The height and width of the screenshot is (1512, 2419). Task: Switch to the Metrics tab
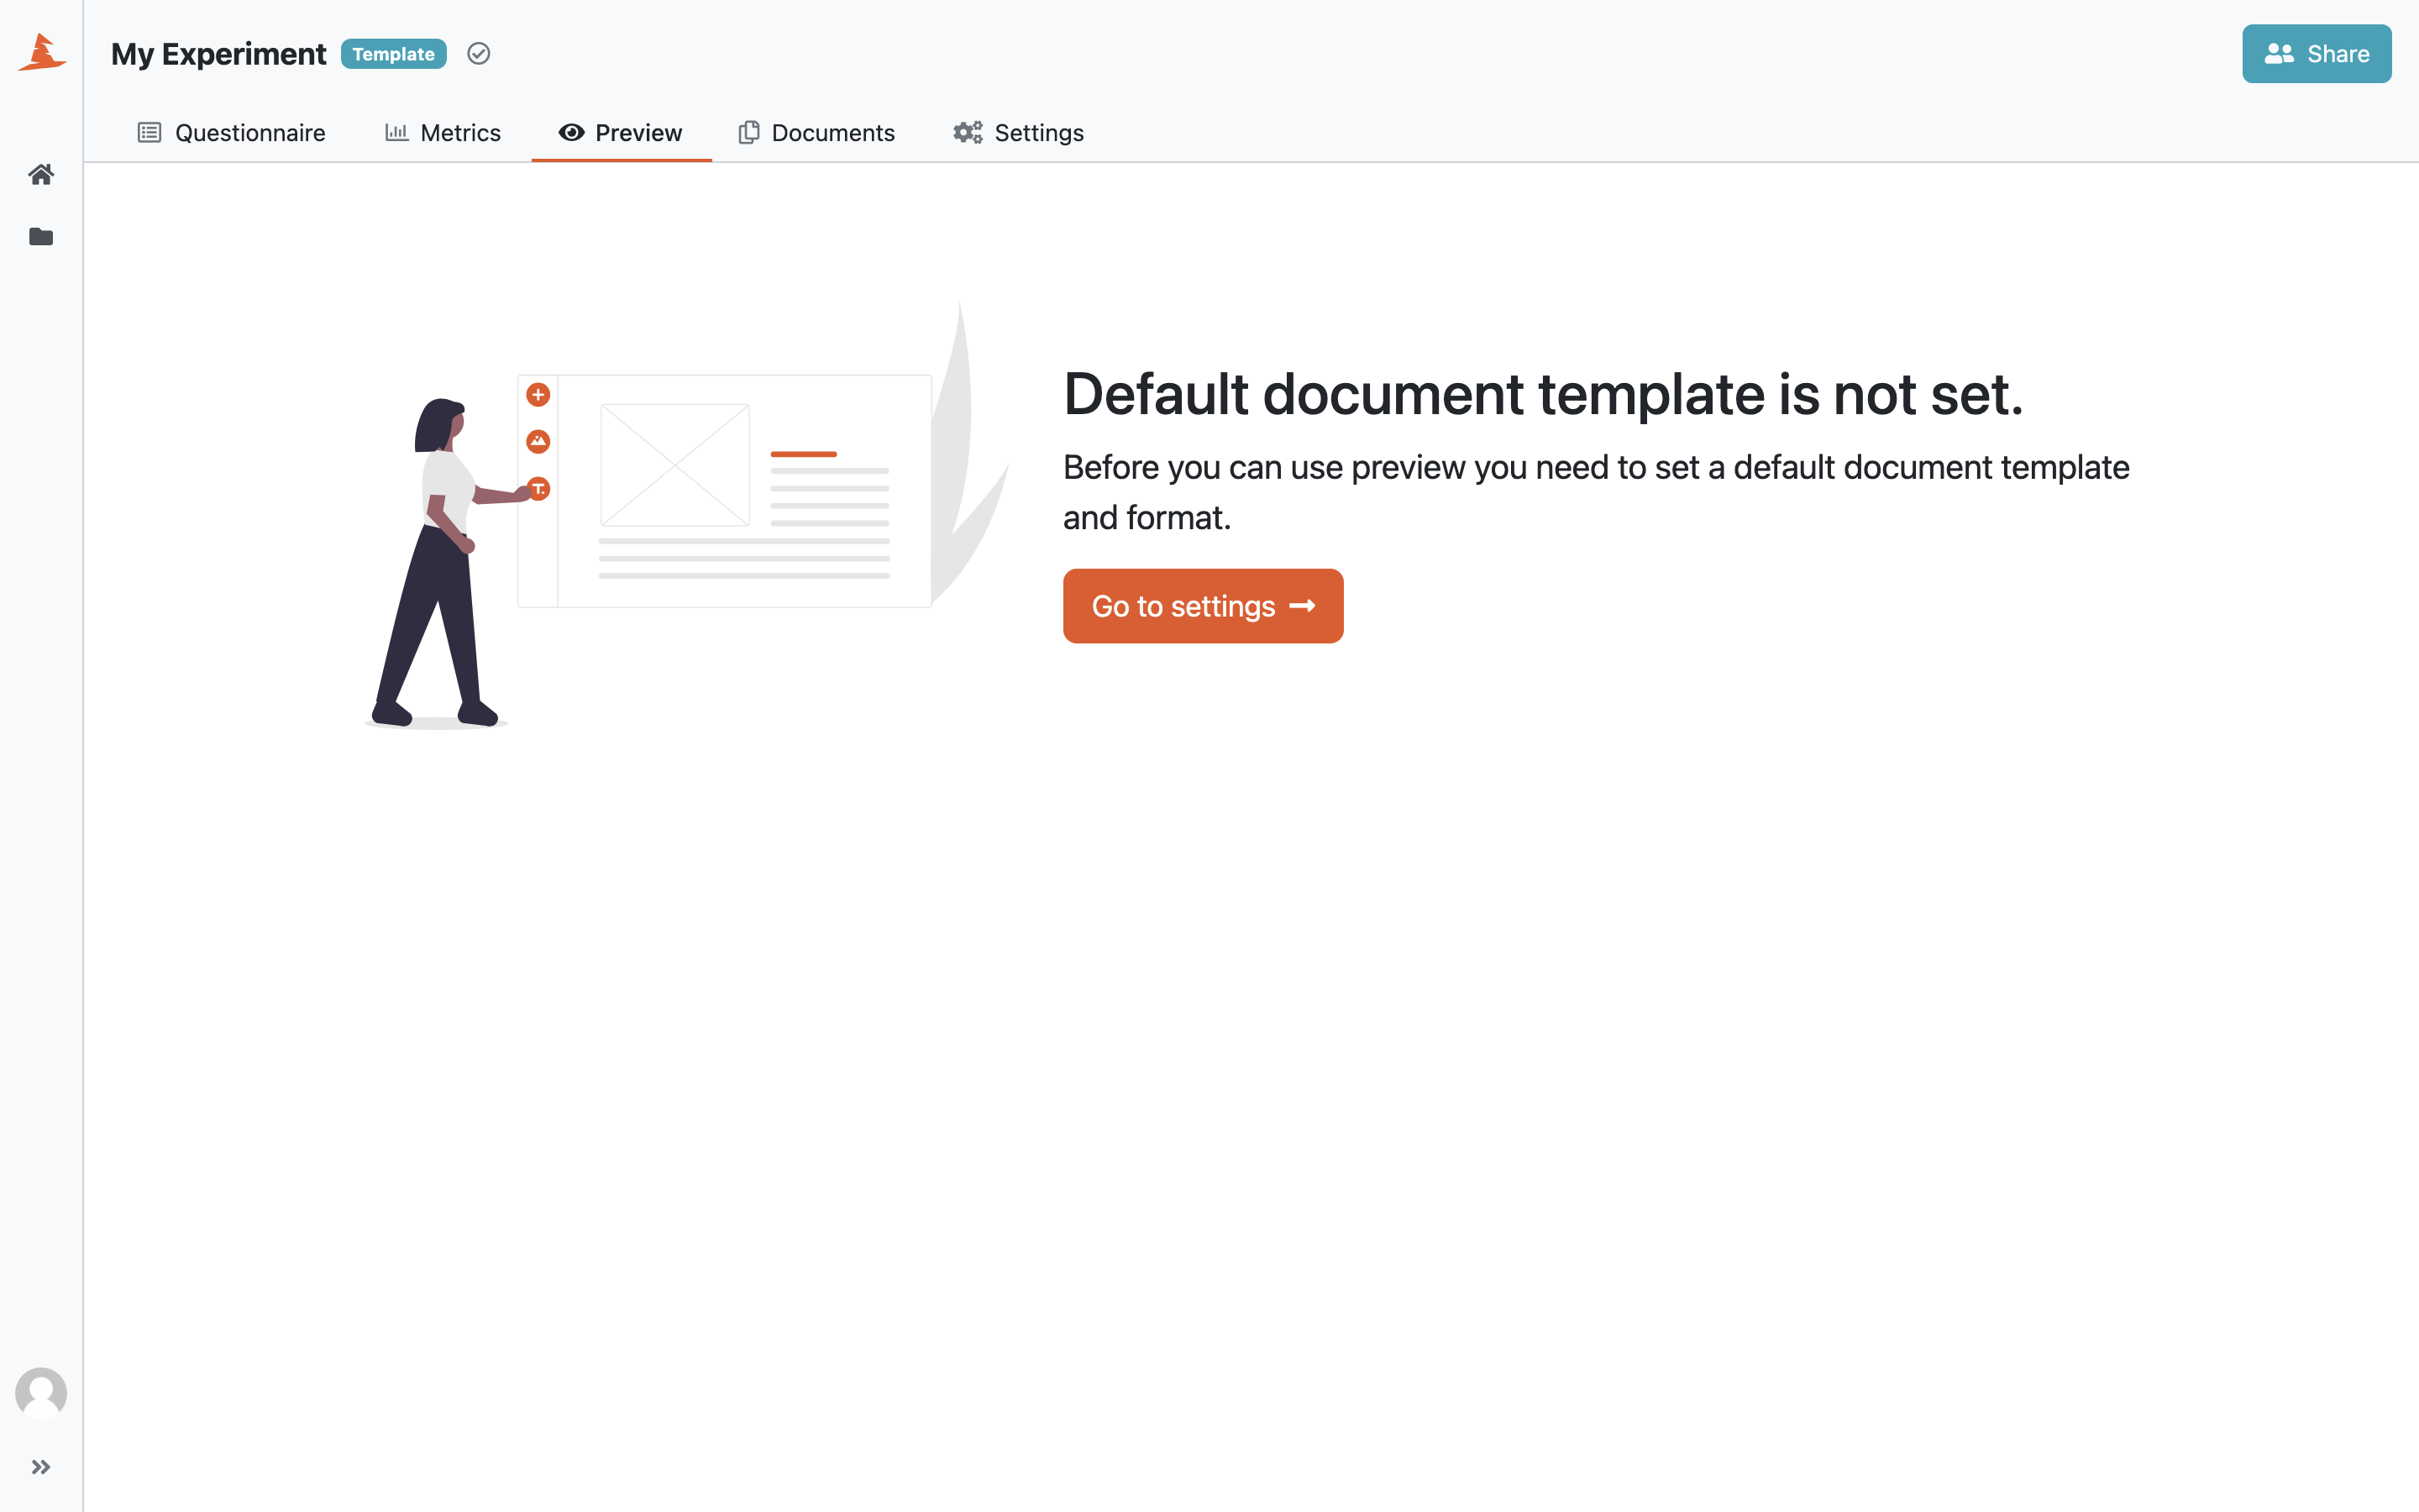(443, 133)
